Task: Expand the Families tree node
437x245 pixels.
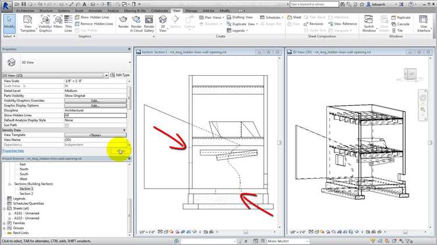Action: 4,223
